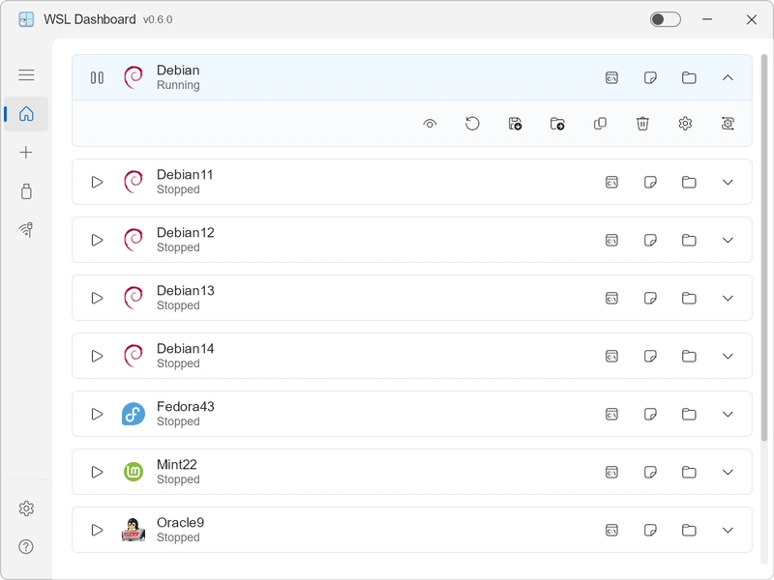Click the move folder icon for Debian
Image resolution: width=774 pixels, height=580 pixels.
(x=557, y=124)
